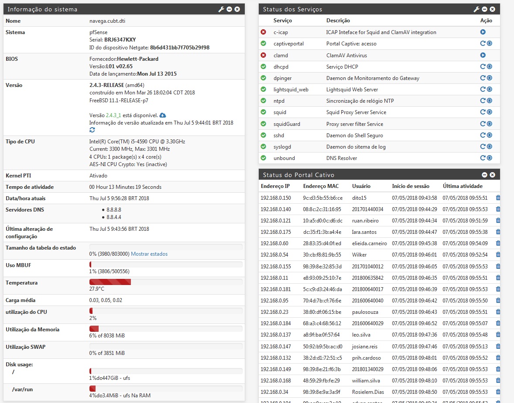This screenshot has height=403, width=514.
Task: Open settings wrench for Status dos Serviços
Action: (476, 9)
